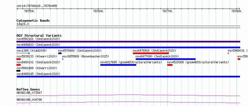Click the left arrowhead of the ruler
248x106 pixels.
pyautogui.click(x=17, y=9)
